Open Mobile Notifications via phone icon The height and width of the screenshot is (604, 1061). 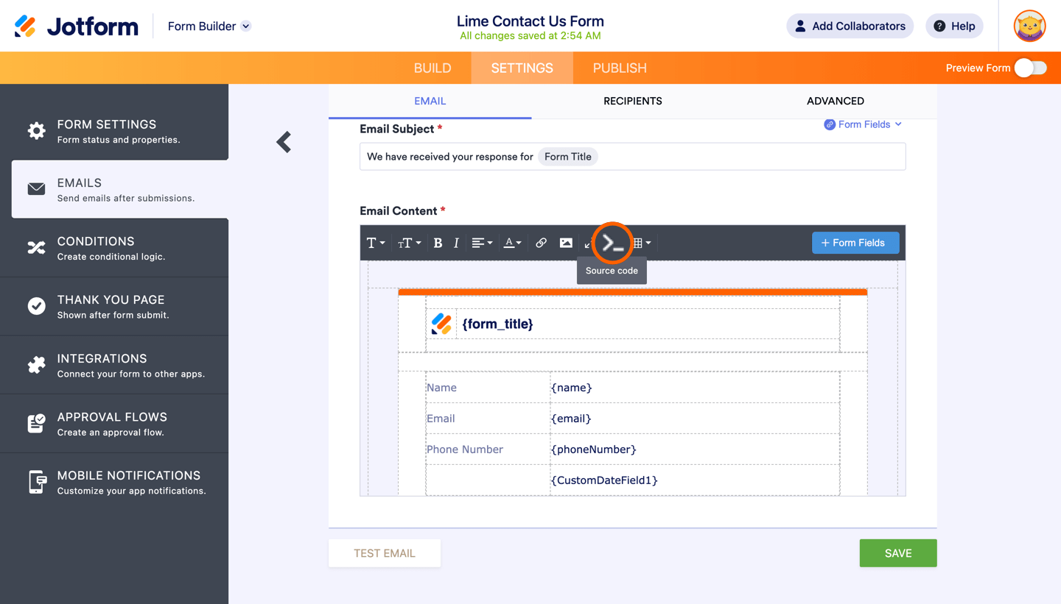pos(36,482)
